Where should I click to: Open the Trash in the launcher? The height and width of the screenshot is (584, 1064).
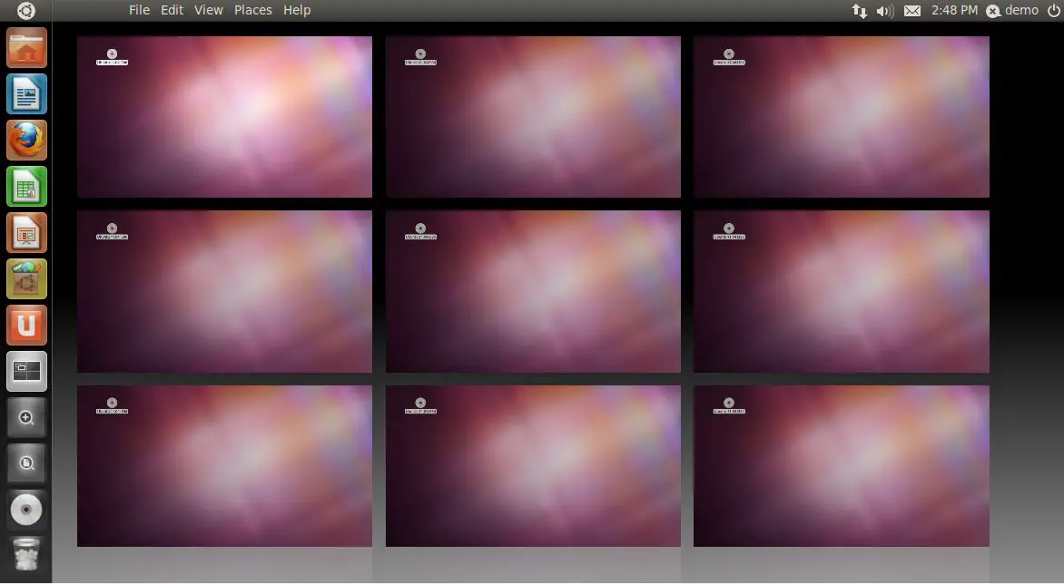26,555
